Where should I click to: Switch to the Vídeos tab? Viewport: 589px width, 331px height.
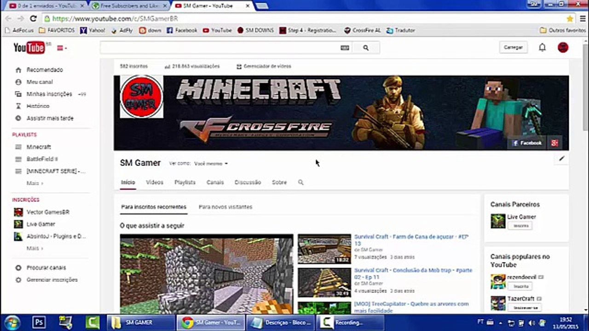[155, 183]
